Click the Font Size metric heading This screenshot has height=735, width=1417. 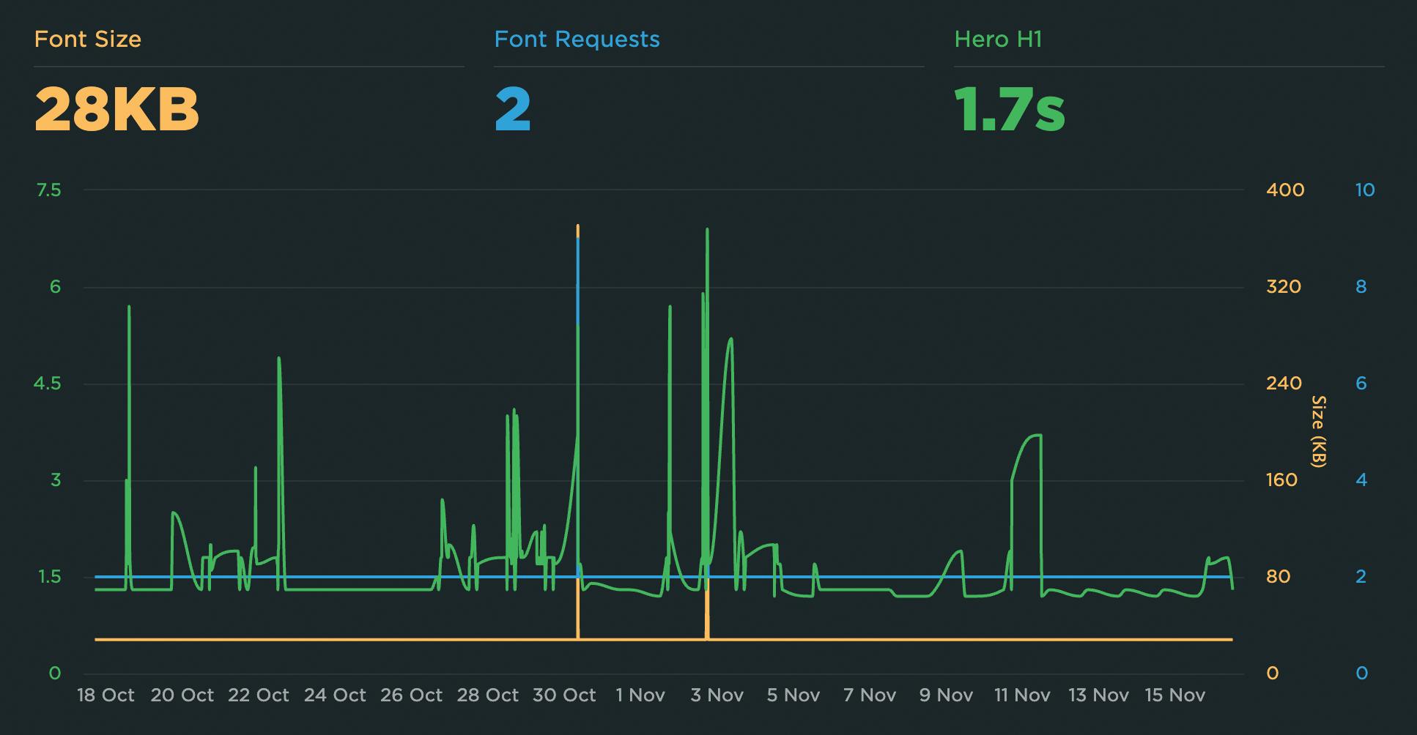coord(88,40)
